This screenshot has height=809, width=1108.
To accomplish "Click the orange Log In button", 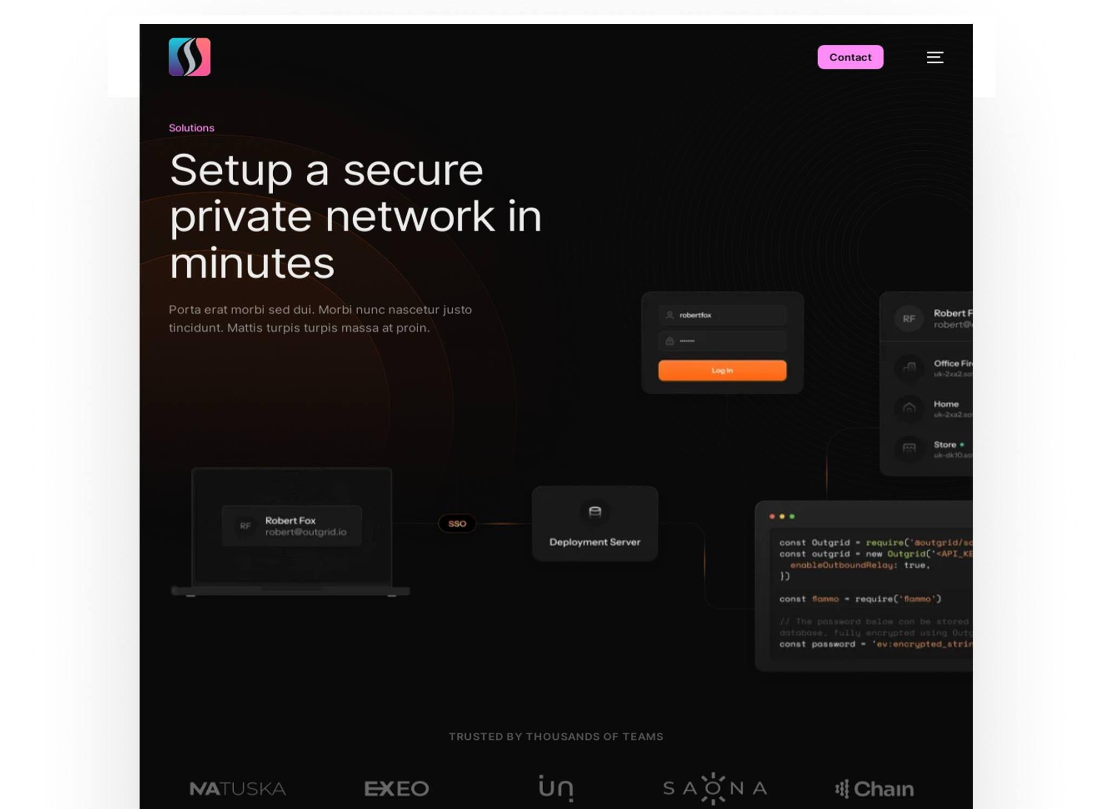I will click(x=723, y=370).
